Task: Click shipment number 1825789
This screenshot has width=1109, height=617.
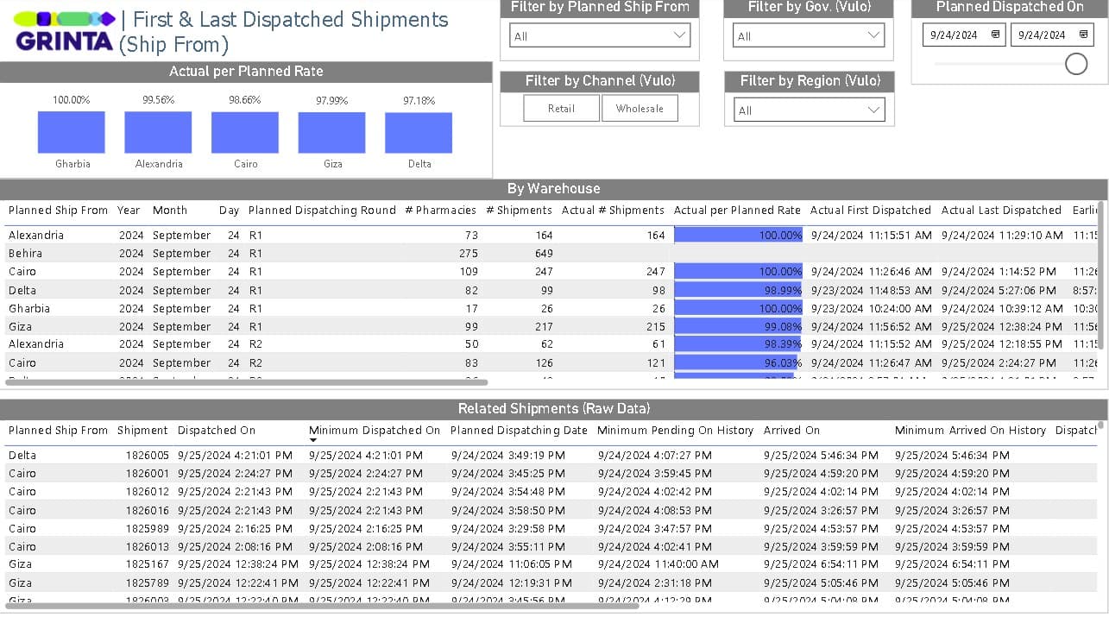Action: point(148,582)
